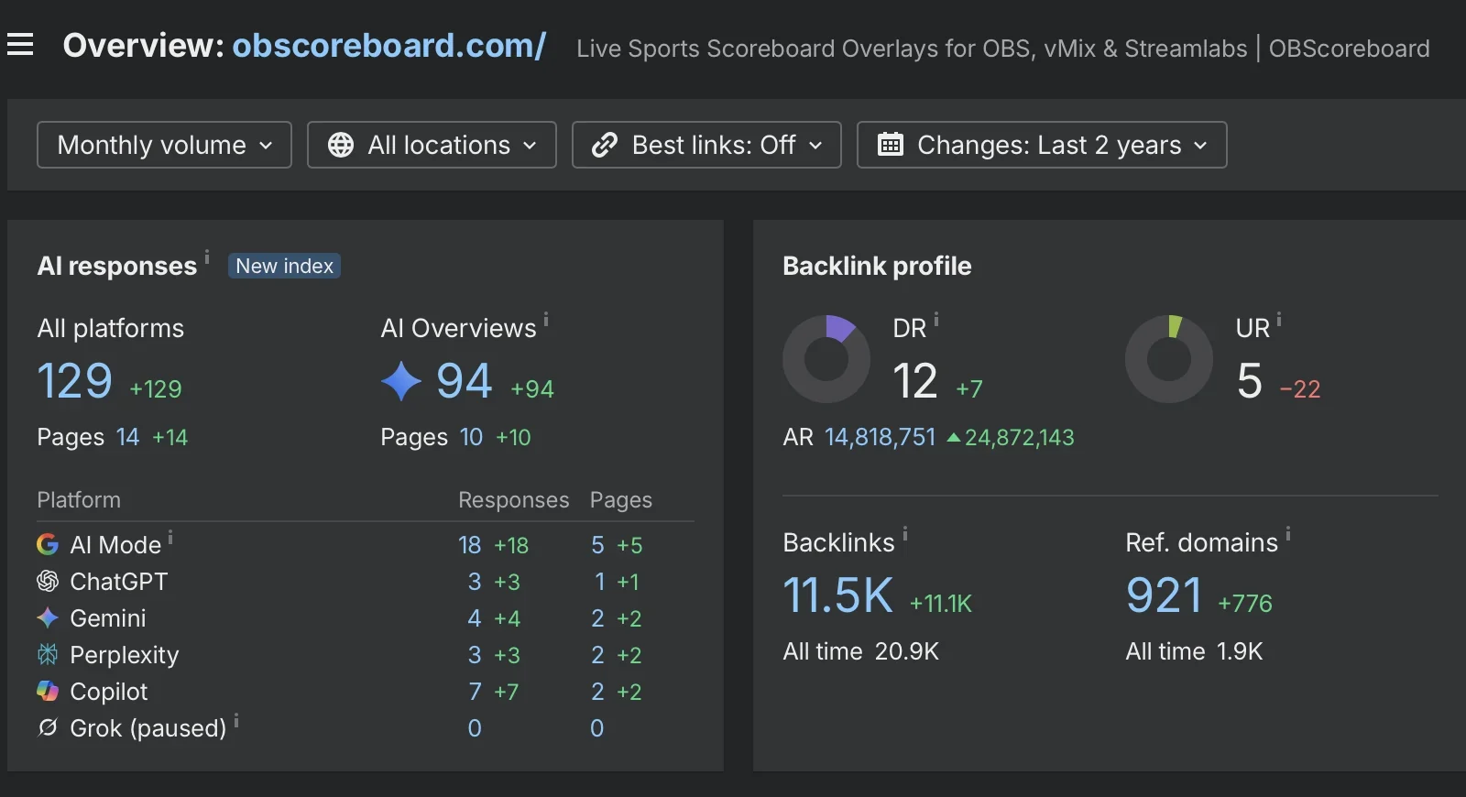Click the AI Overviews sparkle icon
Viewport: 1466px width, 797px height.
point(401,381)
